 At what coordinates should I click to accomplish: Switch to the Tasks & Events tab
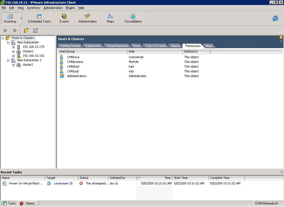coord(156,46)
